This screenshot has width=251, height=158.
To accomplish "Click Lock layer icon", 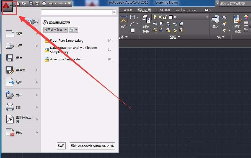I will 175,24.
